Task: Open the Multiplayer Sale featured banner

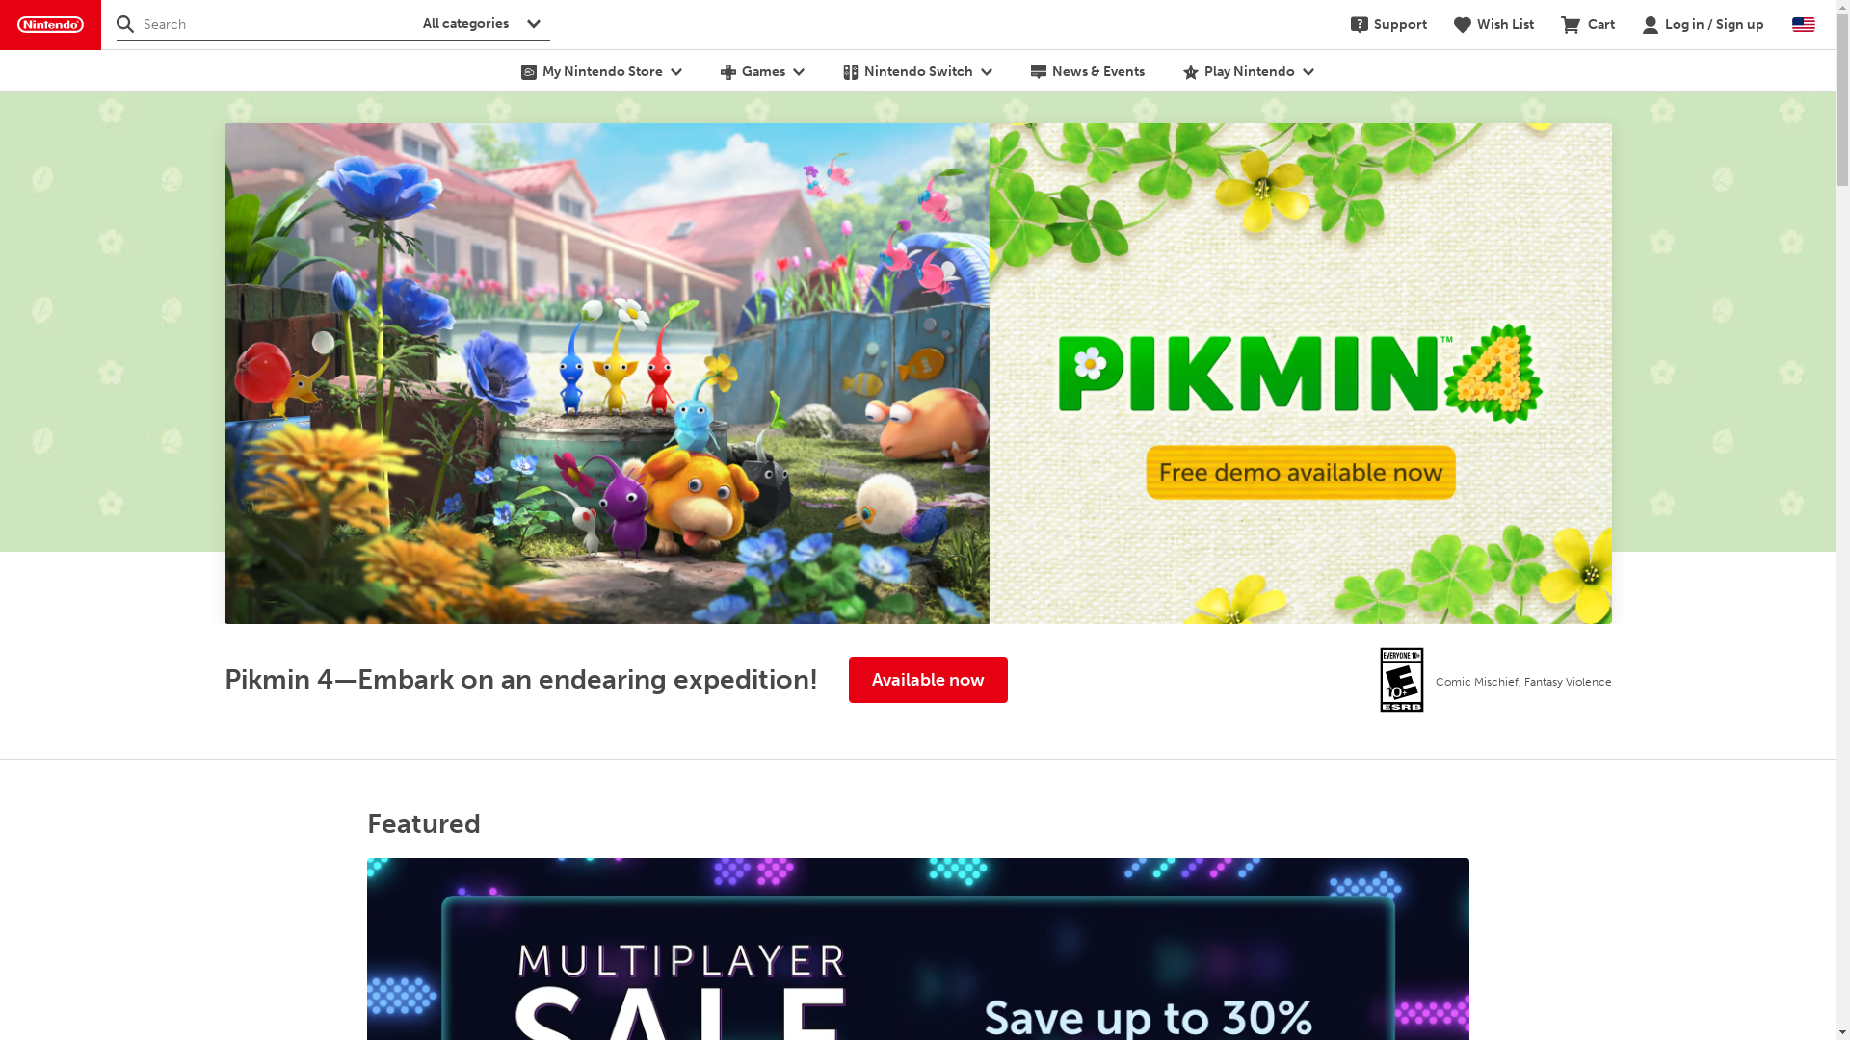Action: coord(917,949)
